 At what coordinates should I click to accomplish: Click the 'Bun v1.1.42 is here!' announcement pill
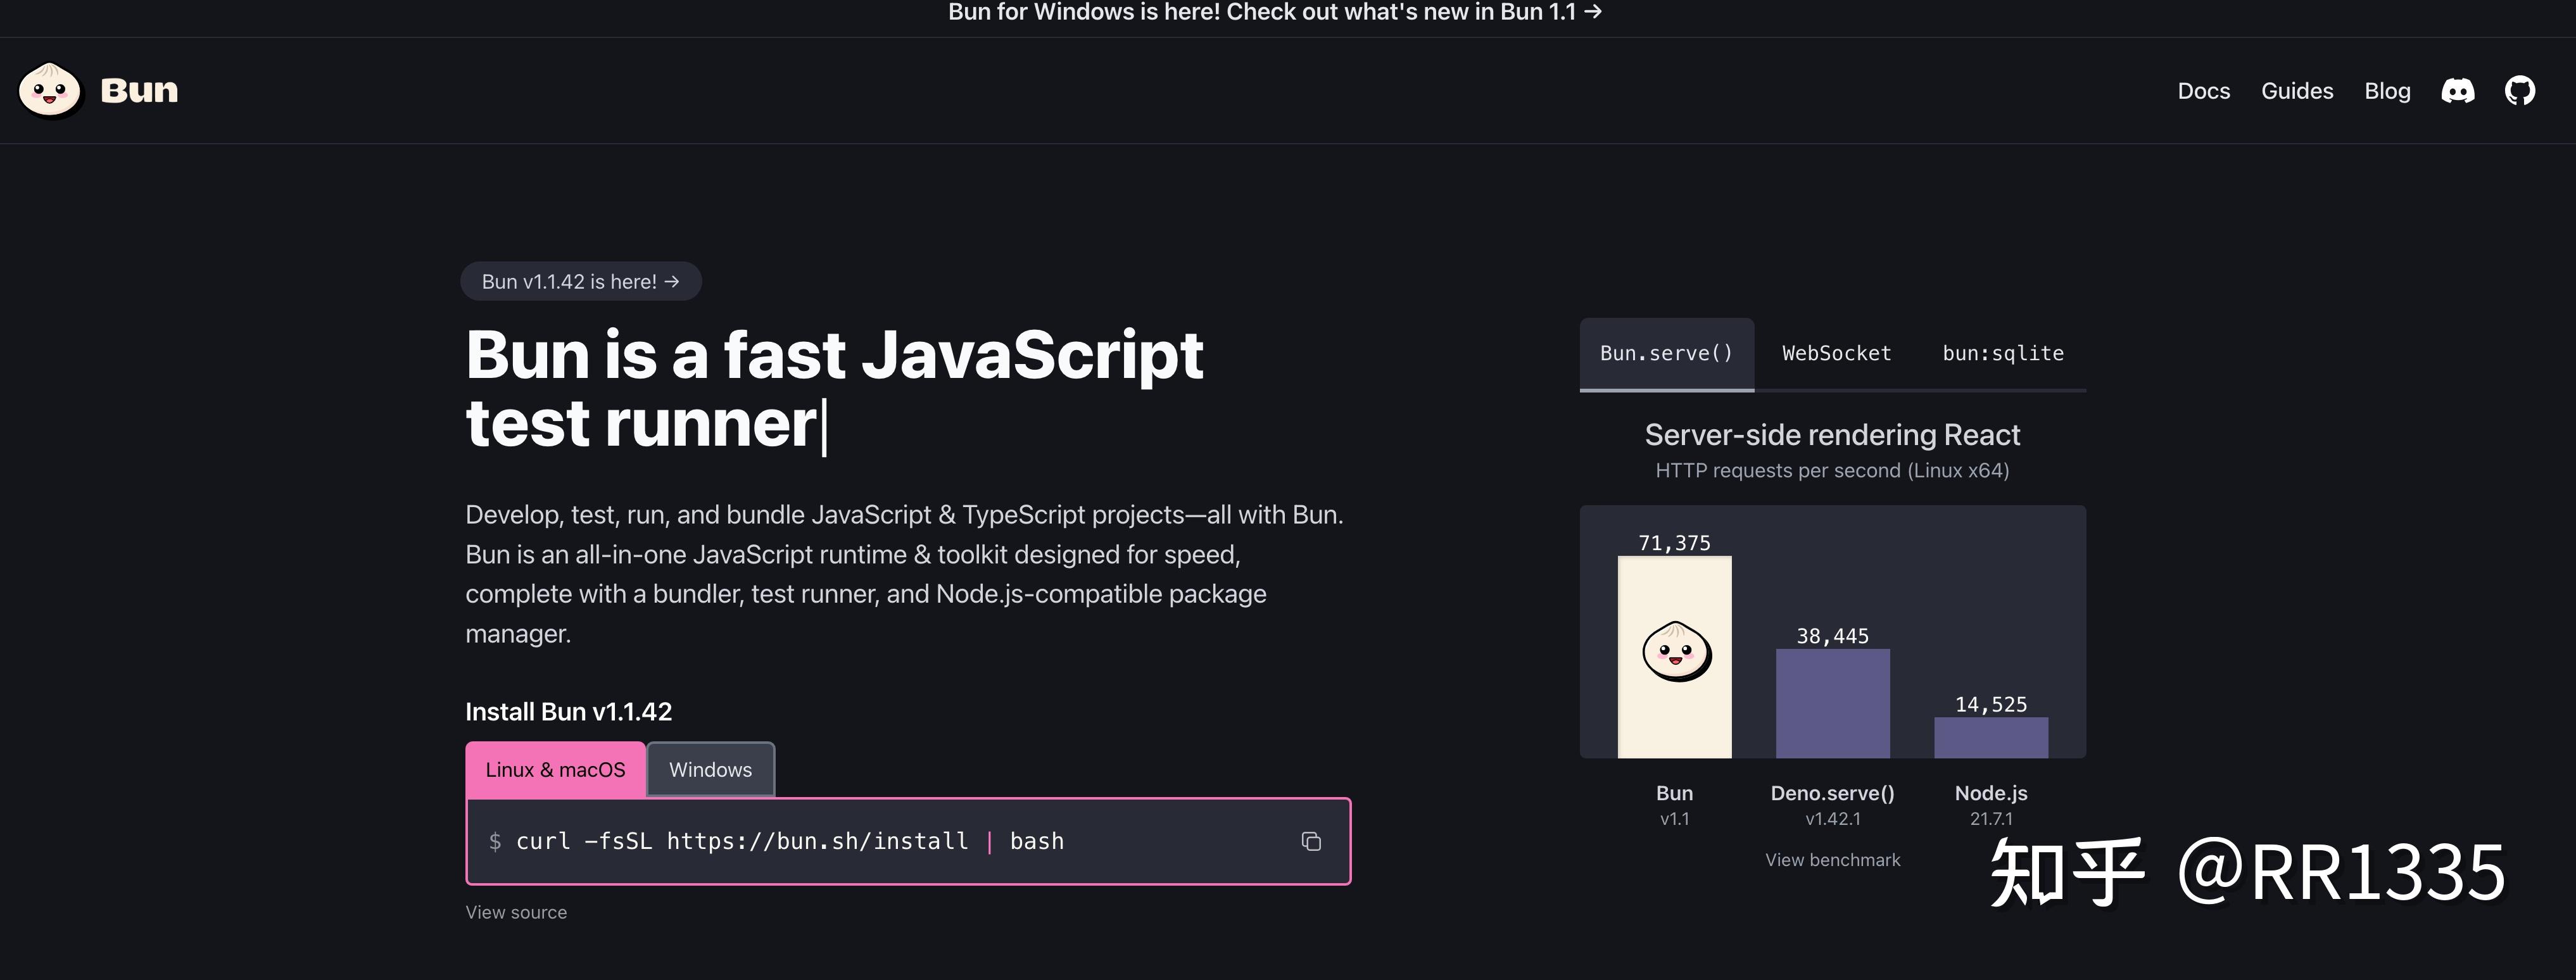580,281
